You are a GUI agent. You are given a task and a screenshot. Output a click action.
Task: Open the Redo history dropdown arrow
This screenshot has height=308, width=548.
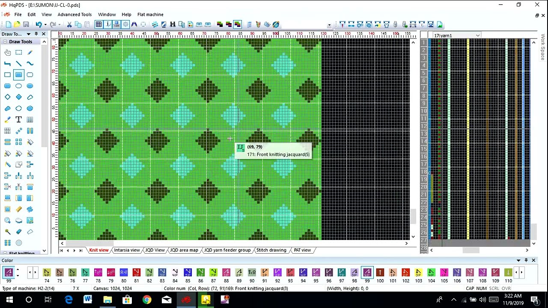click(59, 24)
